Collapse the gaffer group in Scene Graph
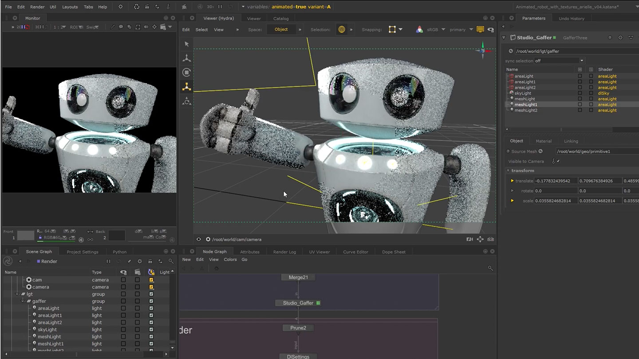 [24, 301]
